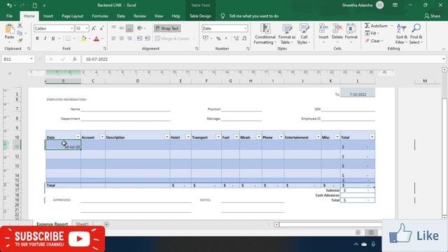Toggle Wrap Text option

tap(167, 28)
